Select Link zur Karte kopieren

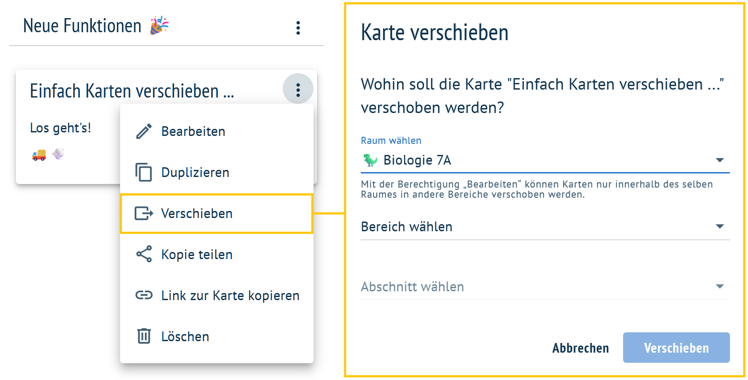click(x=230, y=296)
